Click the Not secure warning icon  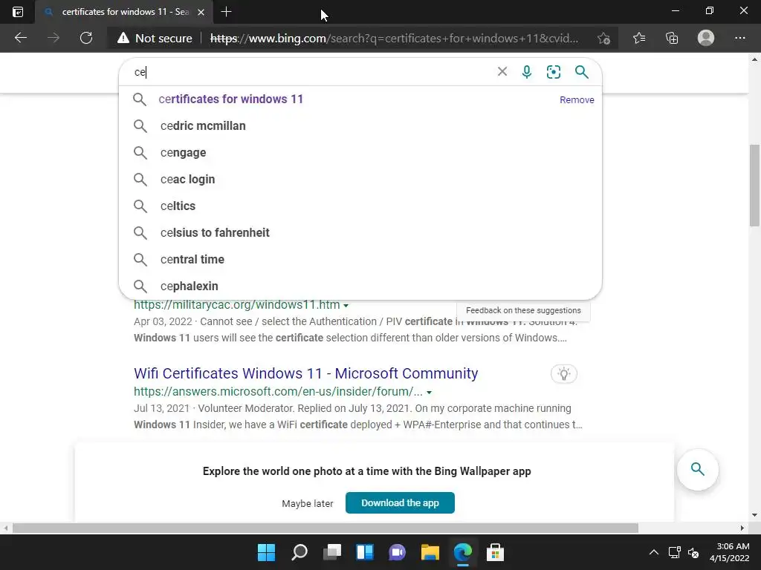[x=123, y=38]
